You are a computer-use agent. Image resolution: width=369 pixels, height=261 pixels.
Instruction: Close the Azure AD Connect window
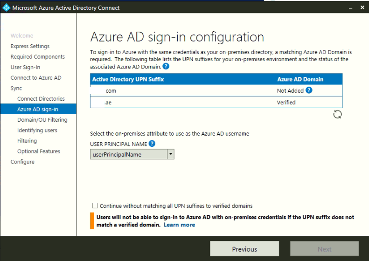click(362, 7)
